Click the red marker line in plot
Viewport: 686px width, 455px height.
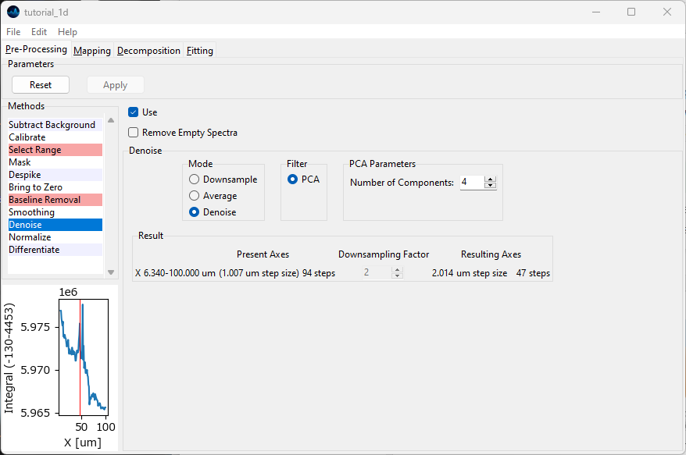pyautogui.click(x=80, y=359)
